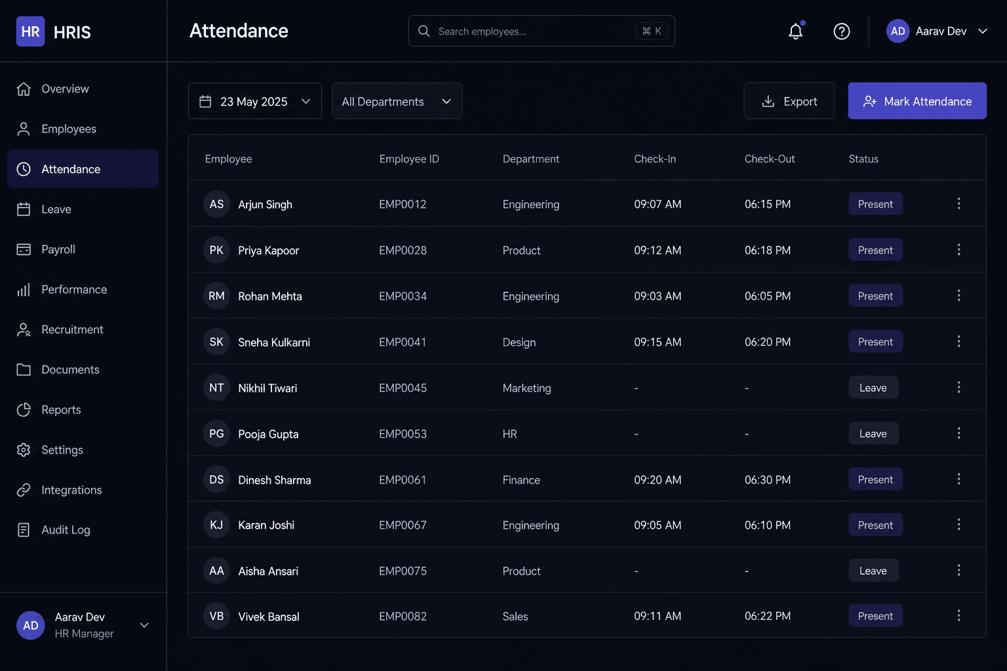
Task: Open Aarav Dev account menu in header
Action: click(x=937, y=31)
